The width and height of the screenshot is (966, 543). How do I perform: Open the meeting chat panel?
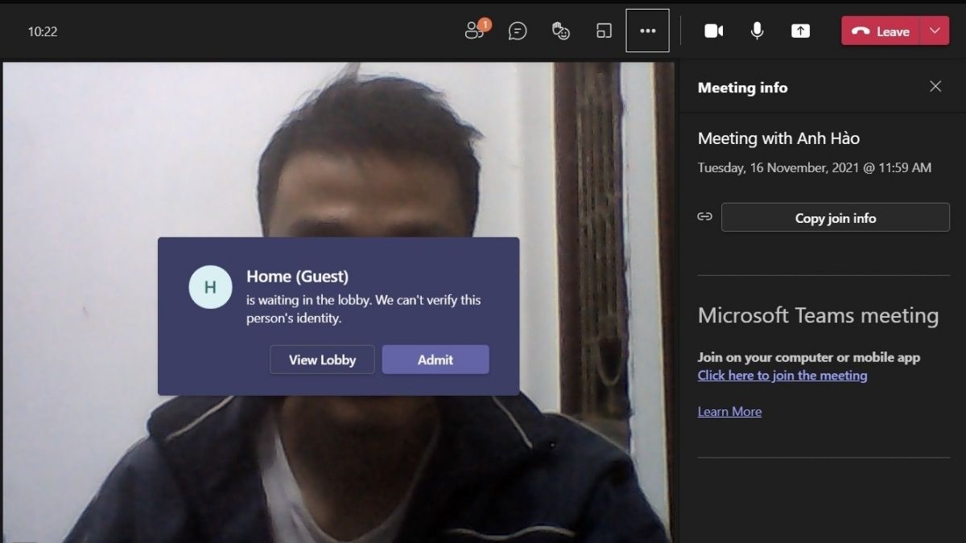[518, 31]
